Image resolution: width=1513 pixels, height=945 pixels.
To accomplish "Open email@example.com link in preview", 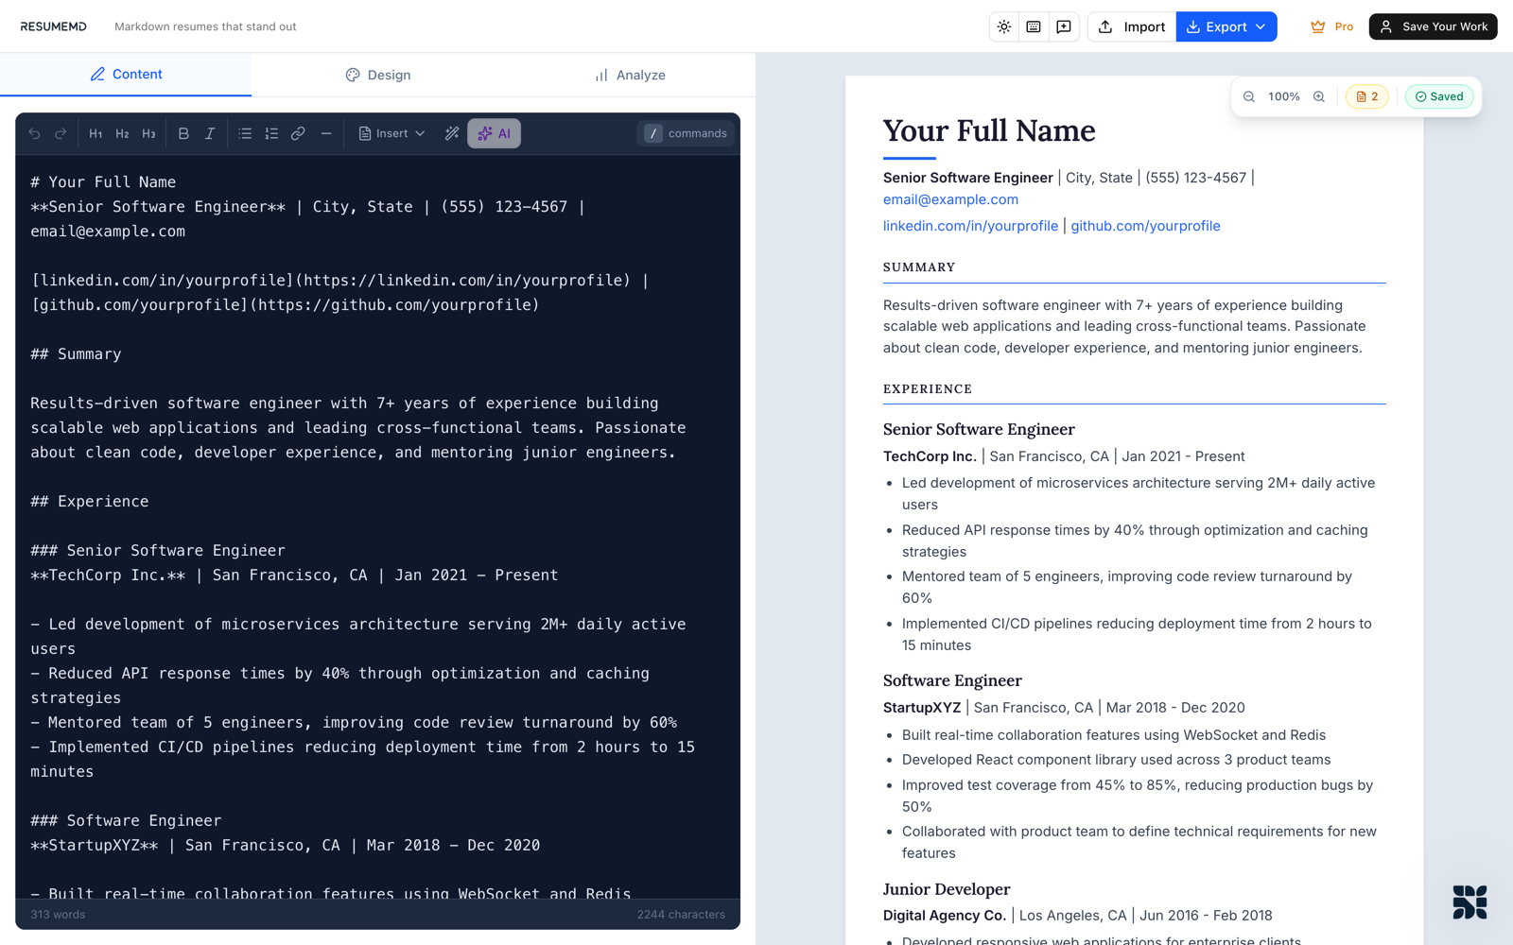I will coord(950,199).
